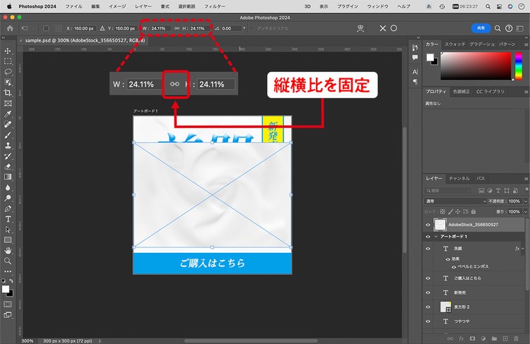Open the blend mode 通常 dropdown
The height and width of the screenshot is (344, 530).
[455, 201]
